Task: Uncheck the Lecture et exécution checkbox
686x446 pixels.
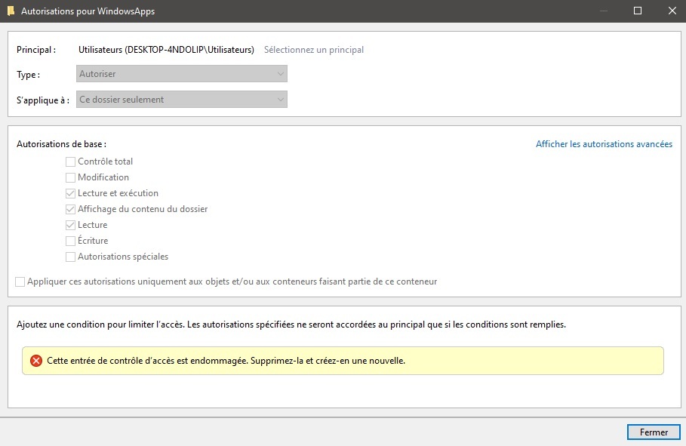Action: 71,193
